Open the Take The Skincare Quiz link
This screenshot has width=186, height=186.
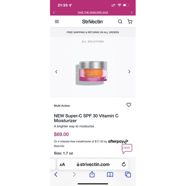click(93, 12)
